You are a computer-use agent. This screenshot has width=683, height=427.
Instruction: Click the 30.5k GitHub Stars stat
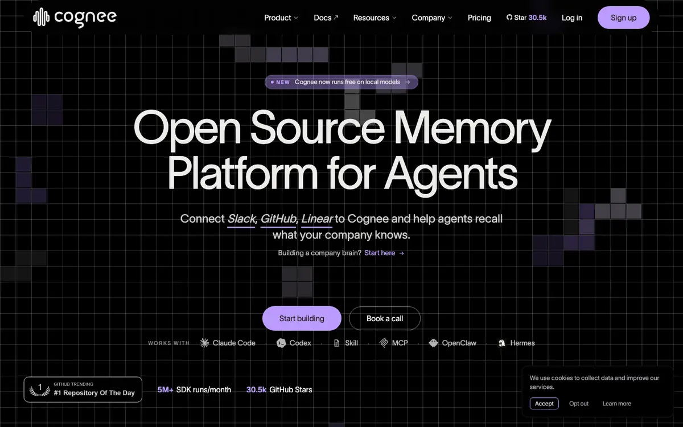pos(279,389)
